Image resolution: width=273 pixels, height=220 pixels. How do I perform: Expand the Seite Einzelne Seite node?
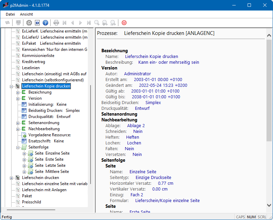24,153
